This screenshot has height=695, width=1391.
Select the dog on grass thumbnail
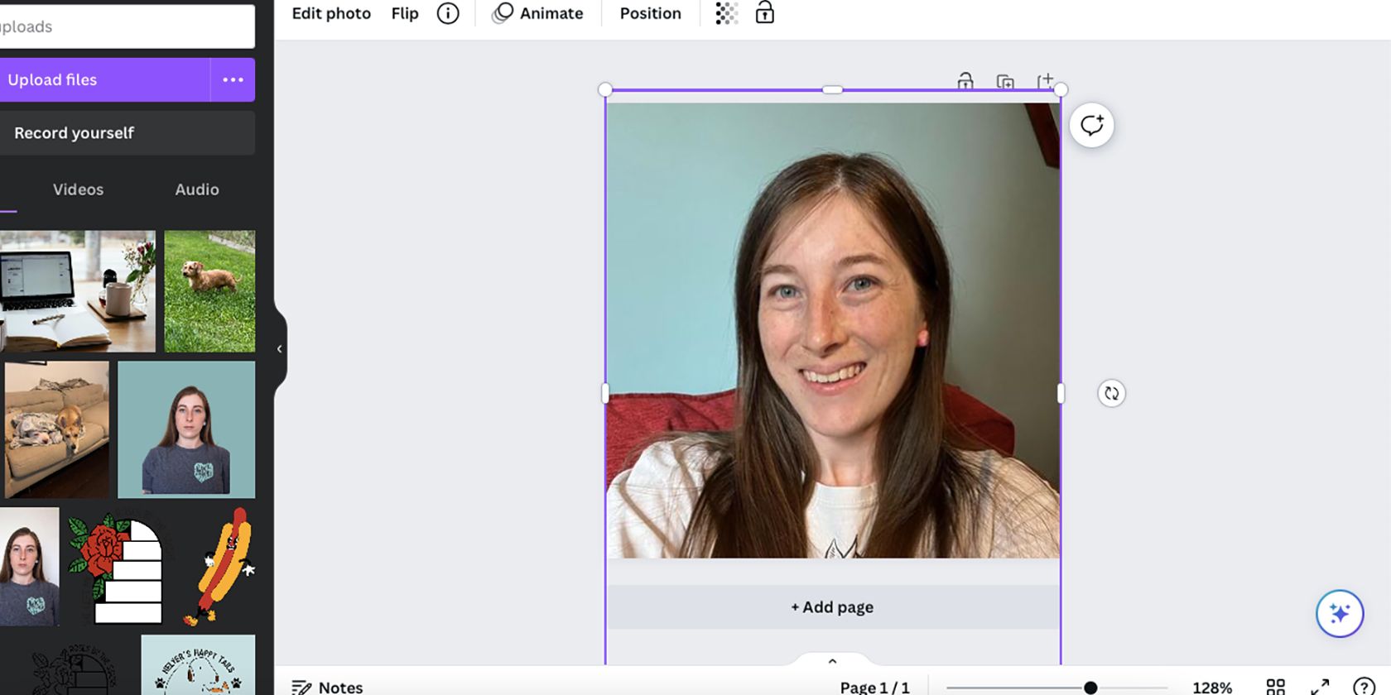coord(209,291)
